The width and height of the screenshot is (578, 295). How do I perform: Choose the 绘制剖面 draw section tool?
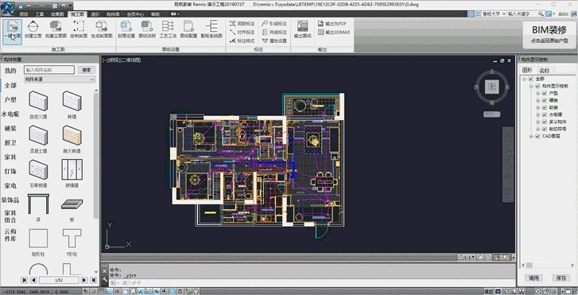click(79, 29)
